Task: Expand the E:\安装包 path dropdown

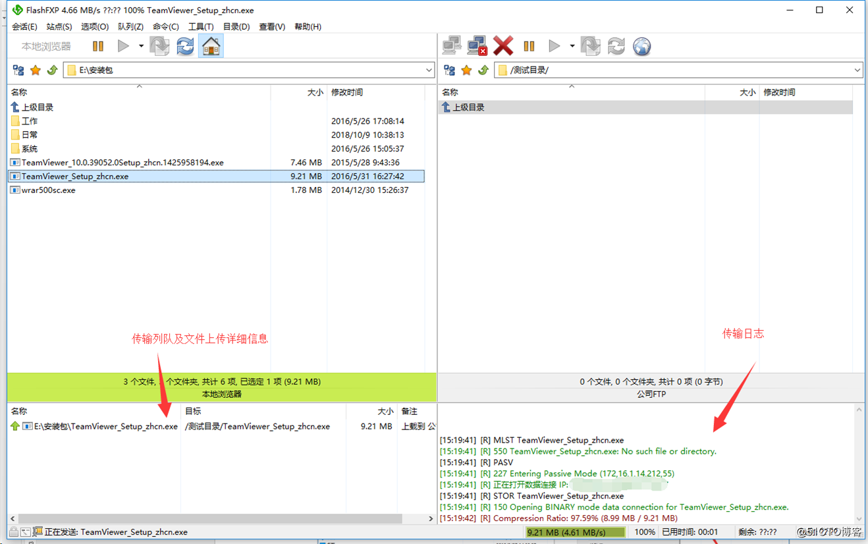Action: pos(429,70)
